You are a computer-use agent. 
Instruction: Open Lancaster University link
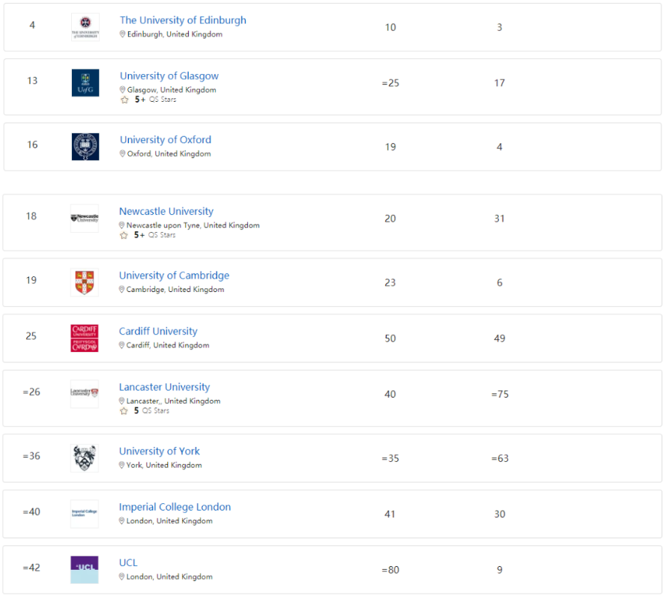pyautogui.click(x=164, y=387)
